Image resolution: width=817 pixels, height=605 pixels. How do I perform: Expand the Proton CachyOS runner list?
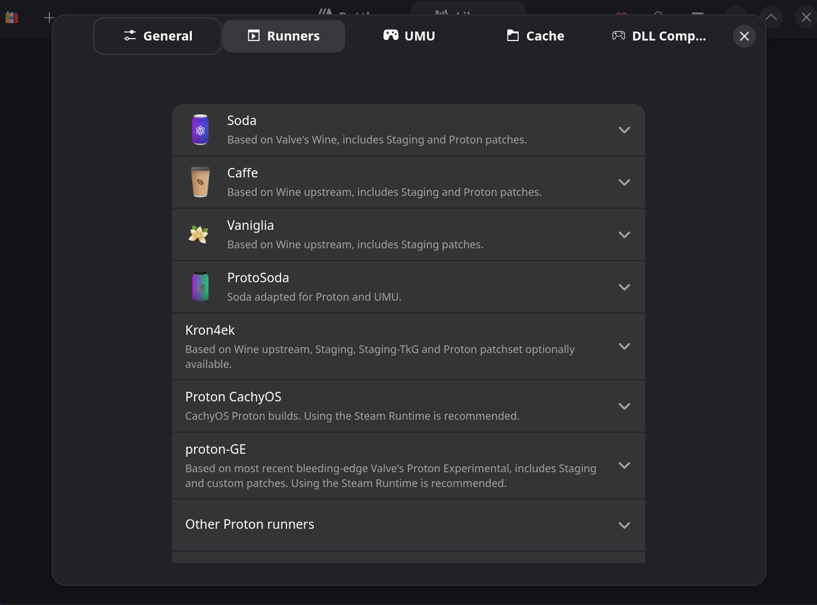(624, 406)
